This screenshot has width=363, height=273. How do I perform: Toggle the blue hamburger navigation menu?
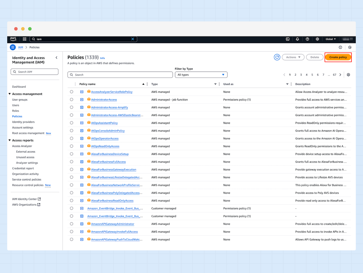[x=13, y=47]
